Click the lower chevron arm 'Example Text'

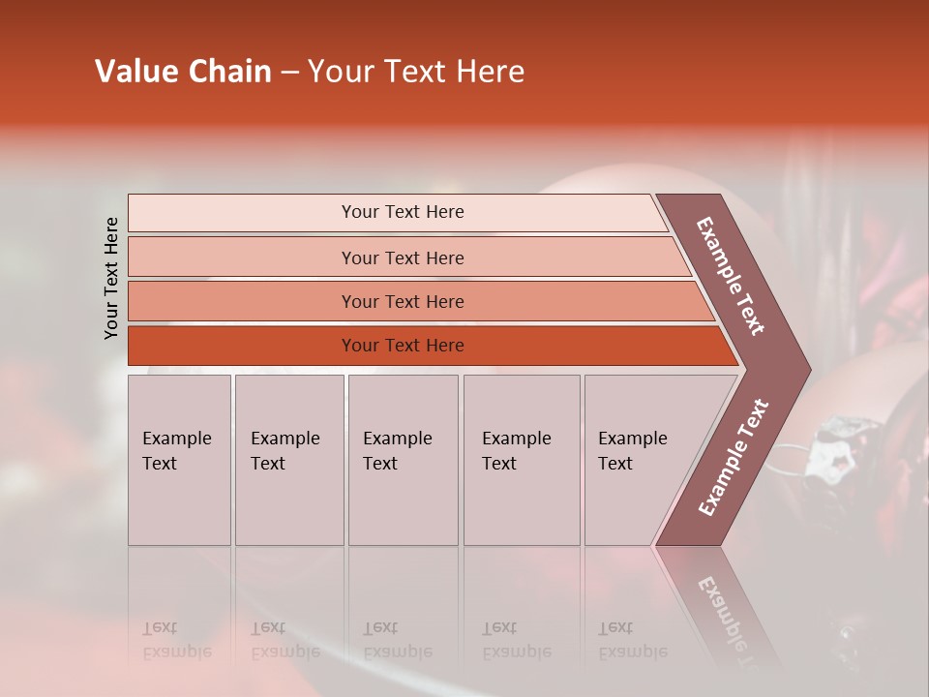click(733, 458)
